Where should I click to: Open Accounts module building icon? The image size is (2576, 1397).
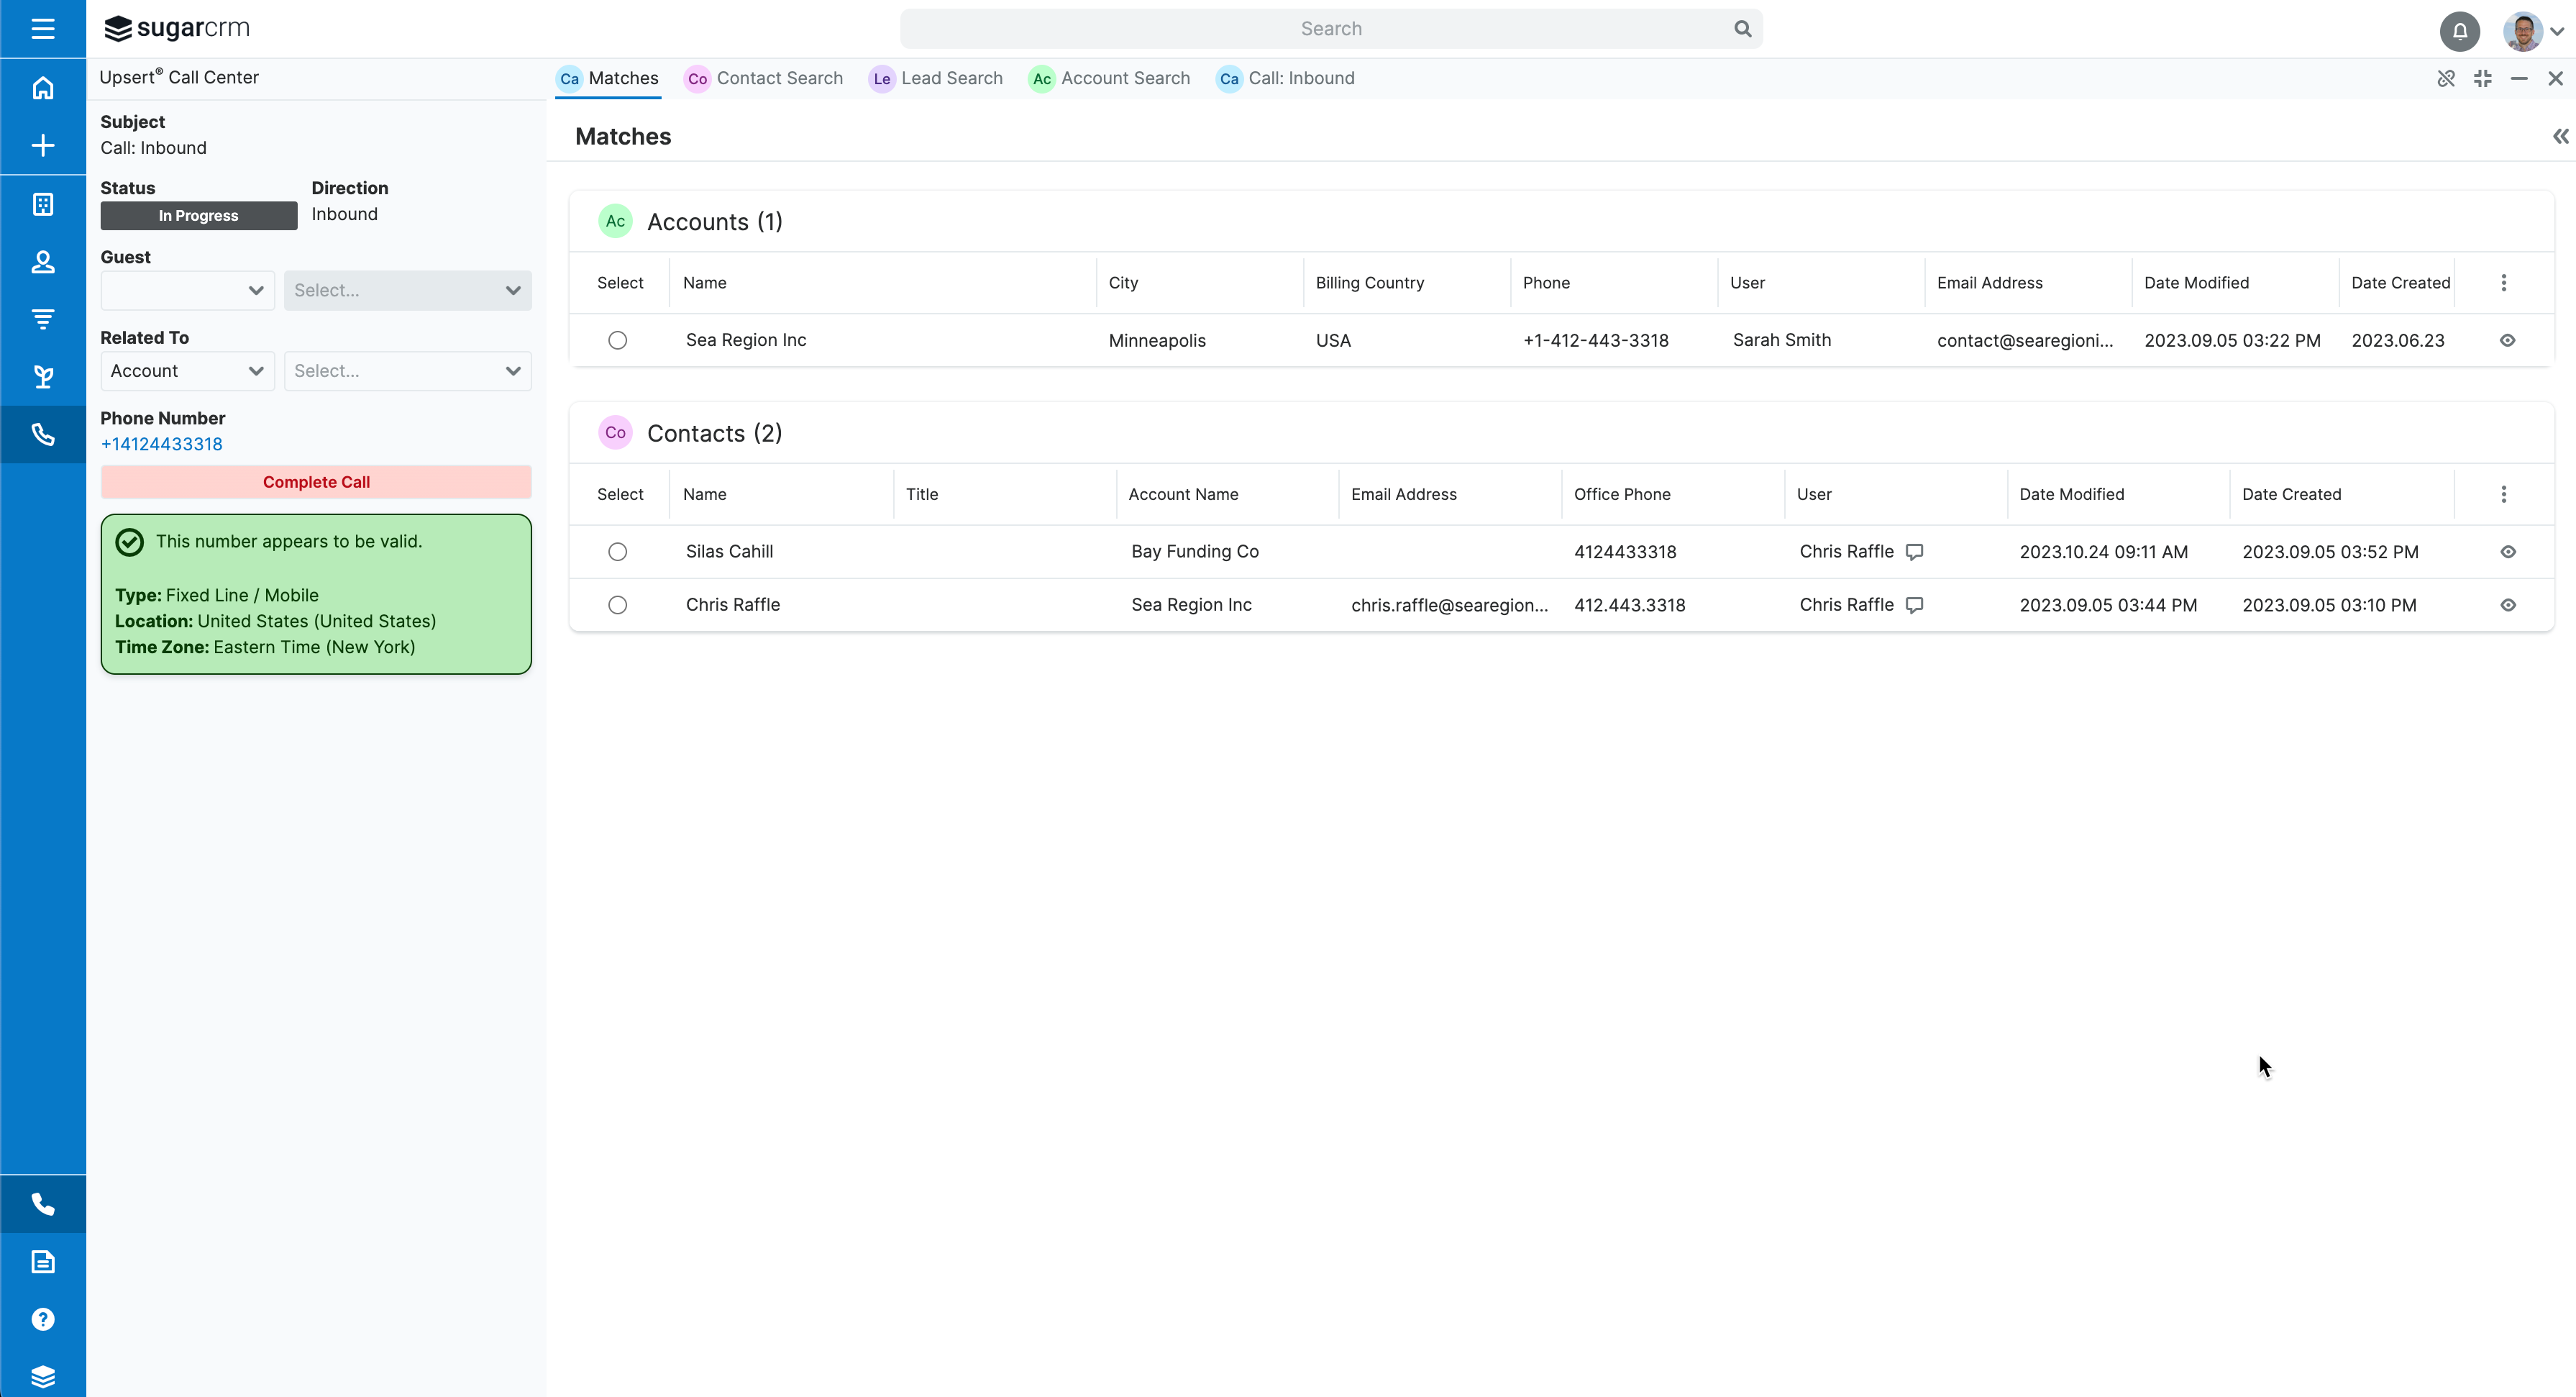point(42,204)
